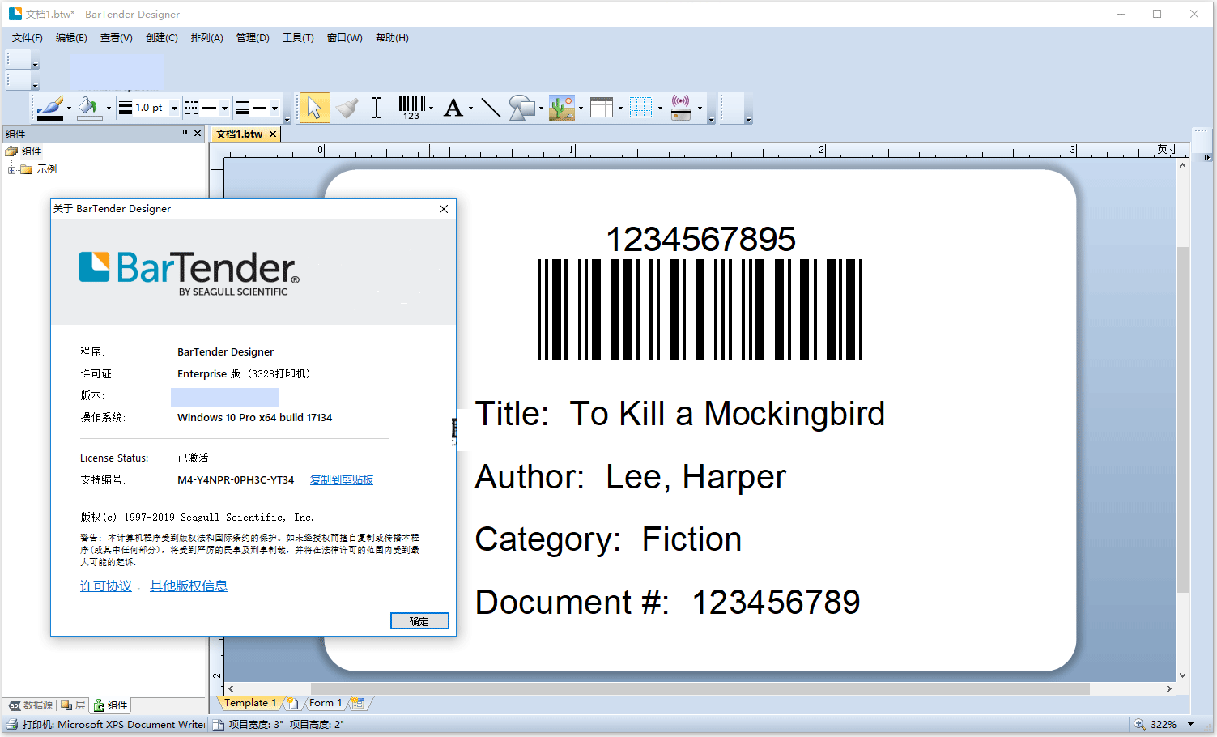Switch to the 层 panel tab
1217x737 pixels.
[73, 705]
